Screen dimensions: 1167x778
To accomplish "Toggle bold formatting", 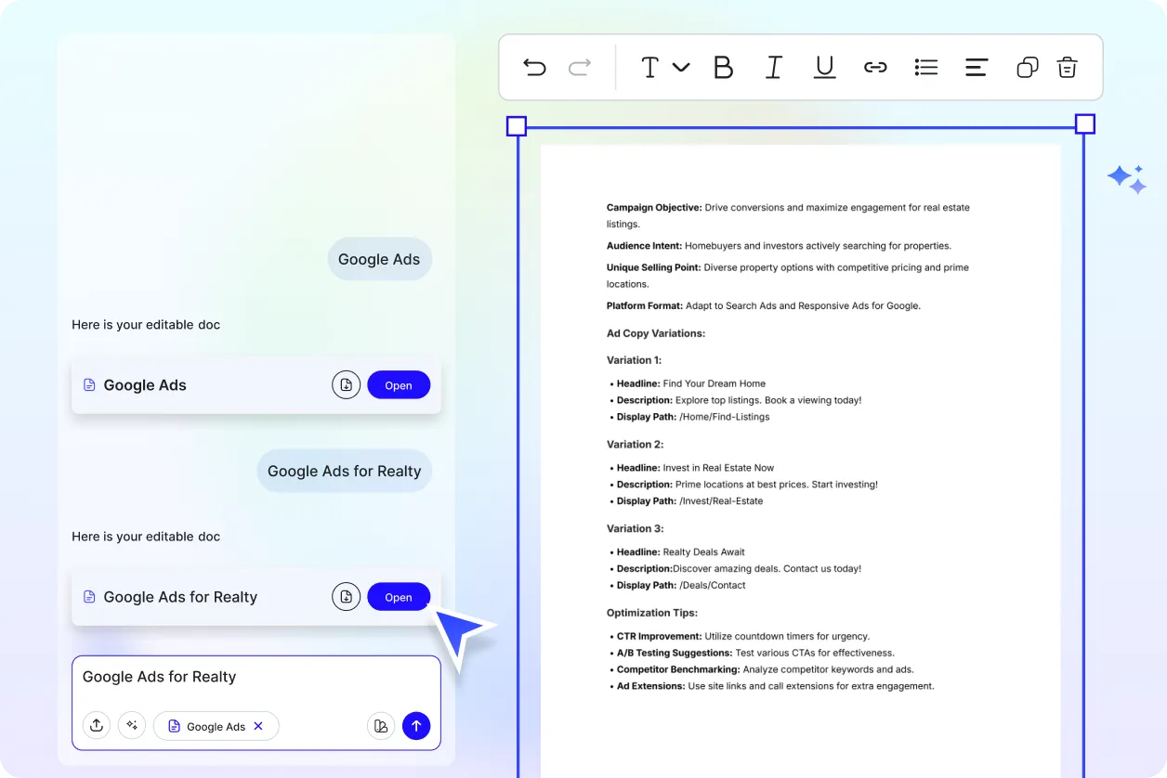I will tap(723, 67).
